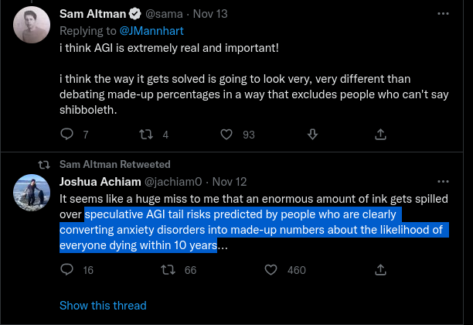Open Joshua Achiam's display name profile link
The height and width of the screenshot is (325, 473).
pos(102,183)
